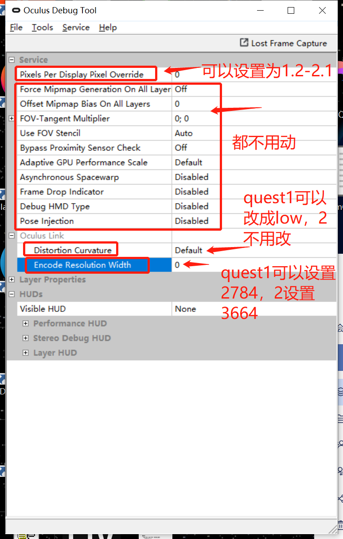Change Visible HUD value None
The height and width of the screenshot is (539, 343).
[253, 309]
